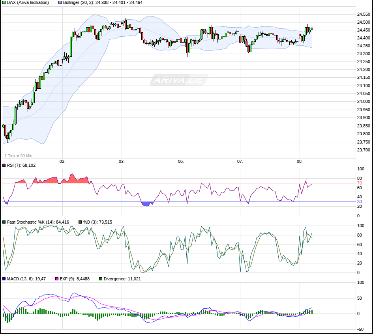Click the 'RSI (7): 68,102' label text
The image size is (373, 334).
point(21,165)
